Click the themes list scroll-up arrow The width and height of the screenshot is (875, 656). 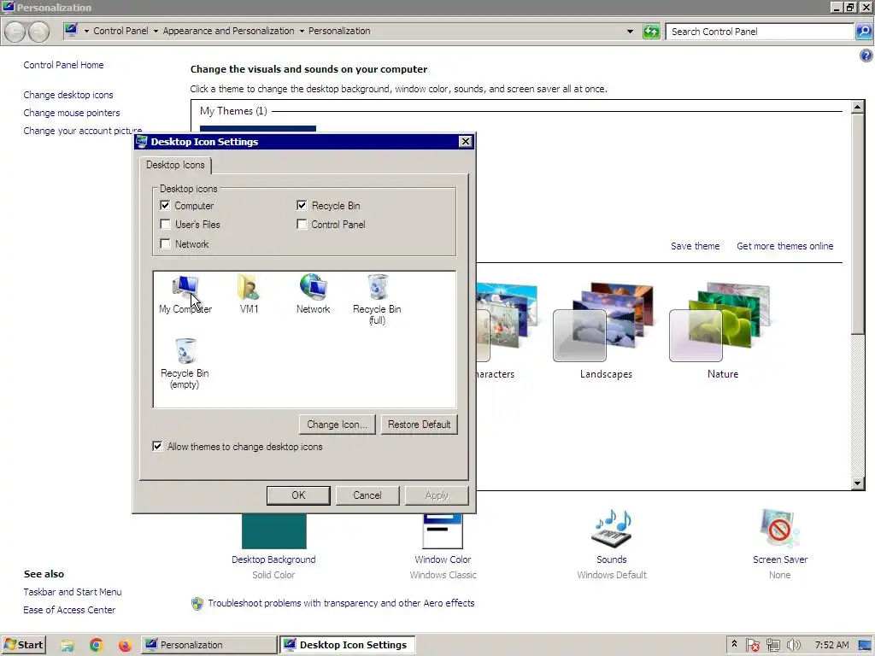[858, 107]
